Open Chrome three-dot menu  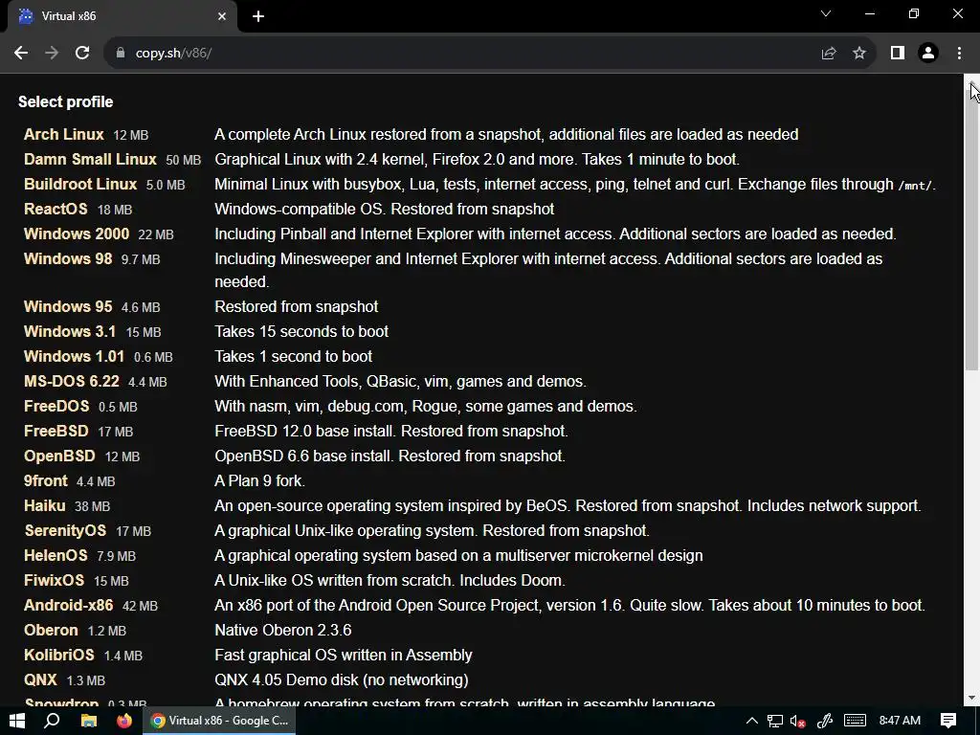[x=959, y=54]
